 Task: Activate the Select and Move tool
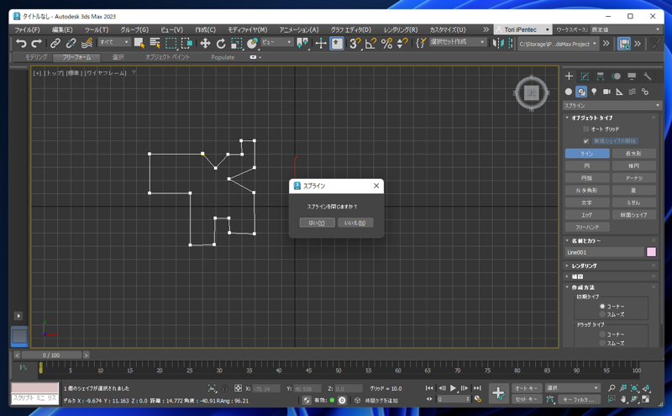[205, 44]
